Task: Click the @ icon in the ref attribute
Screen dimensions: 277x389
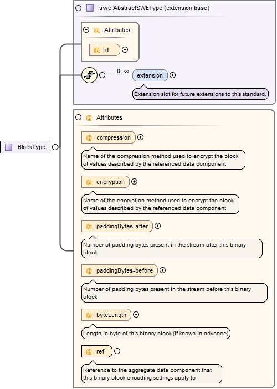Action: 89,351
